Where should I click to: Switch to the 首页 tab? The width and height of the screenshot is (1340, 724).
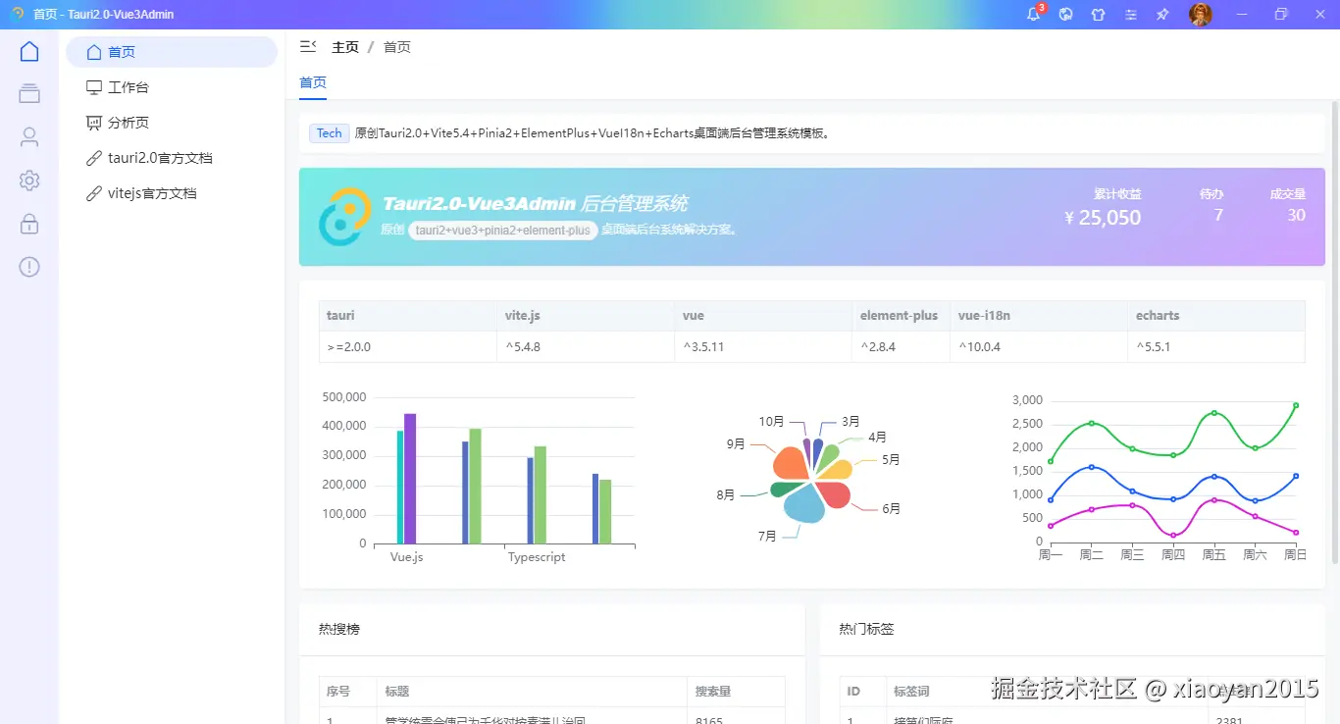tap(312, 83)
